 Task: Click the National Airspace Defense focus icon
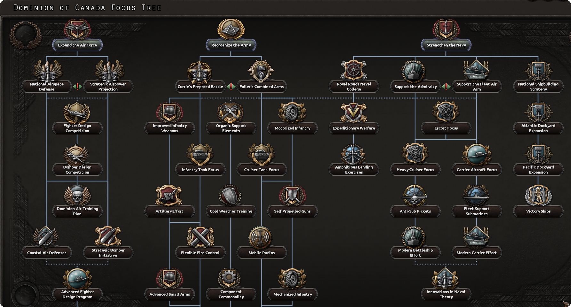tap(48, 70)
